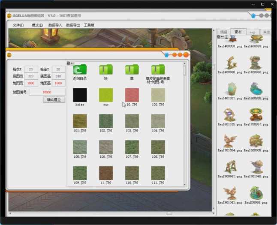Open the 草 folder
Screen dimensions: 277x225
coord(132,69)
